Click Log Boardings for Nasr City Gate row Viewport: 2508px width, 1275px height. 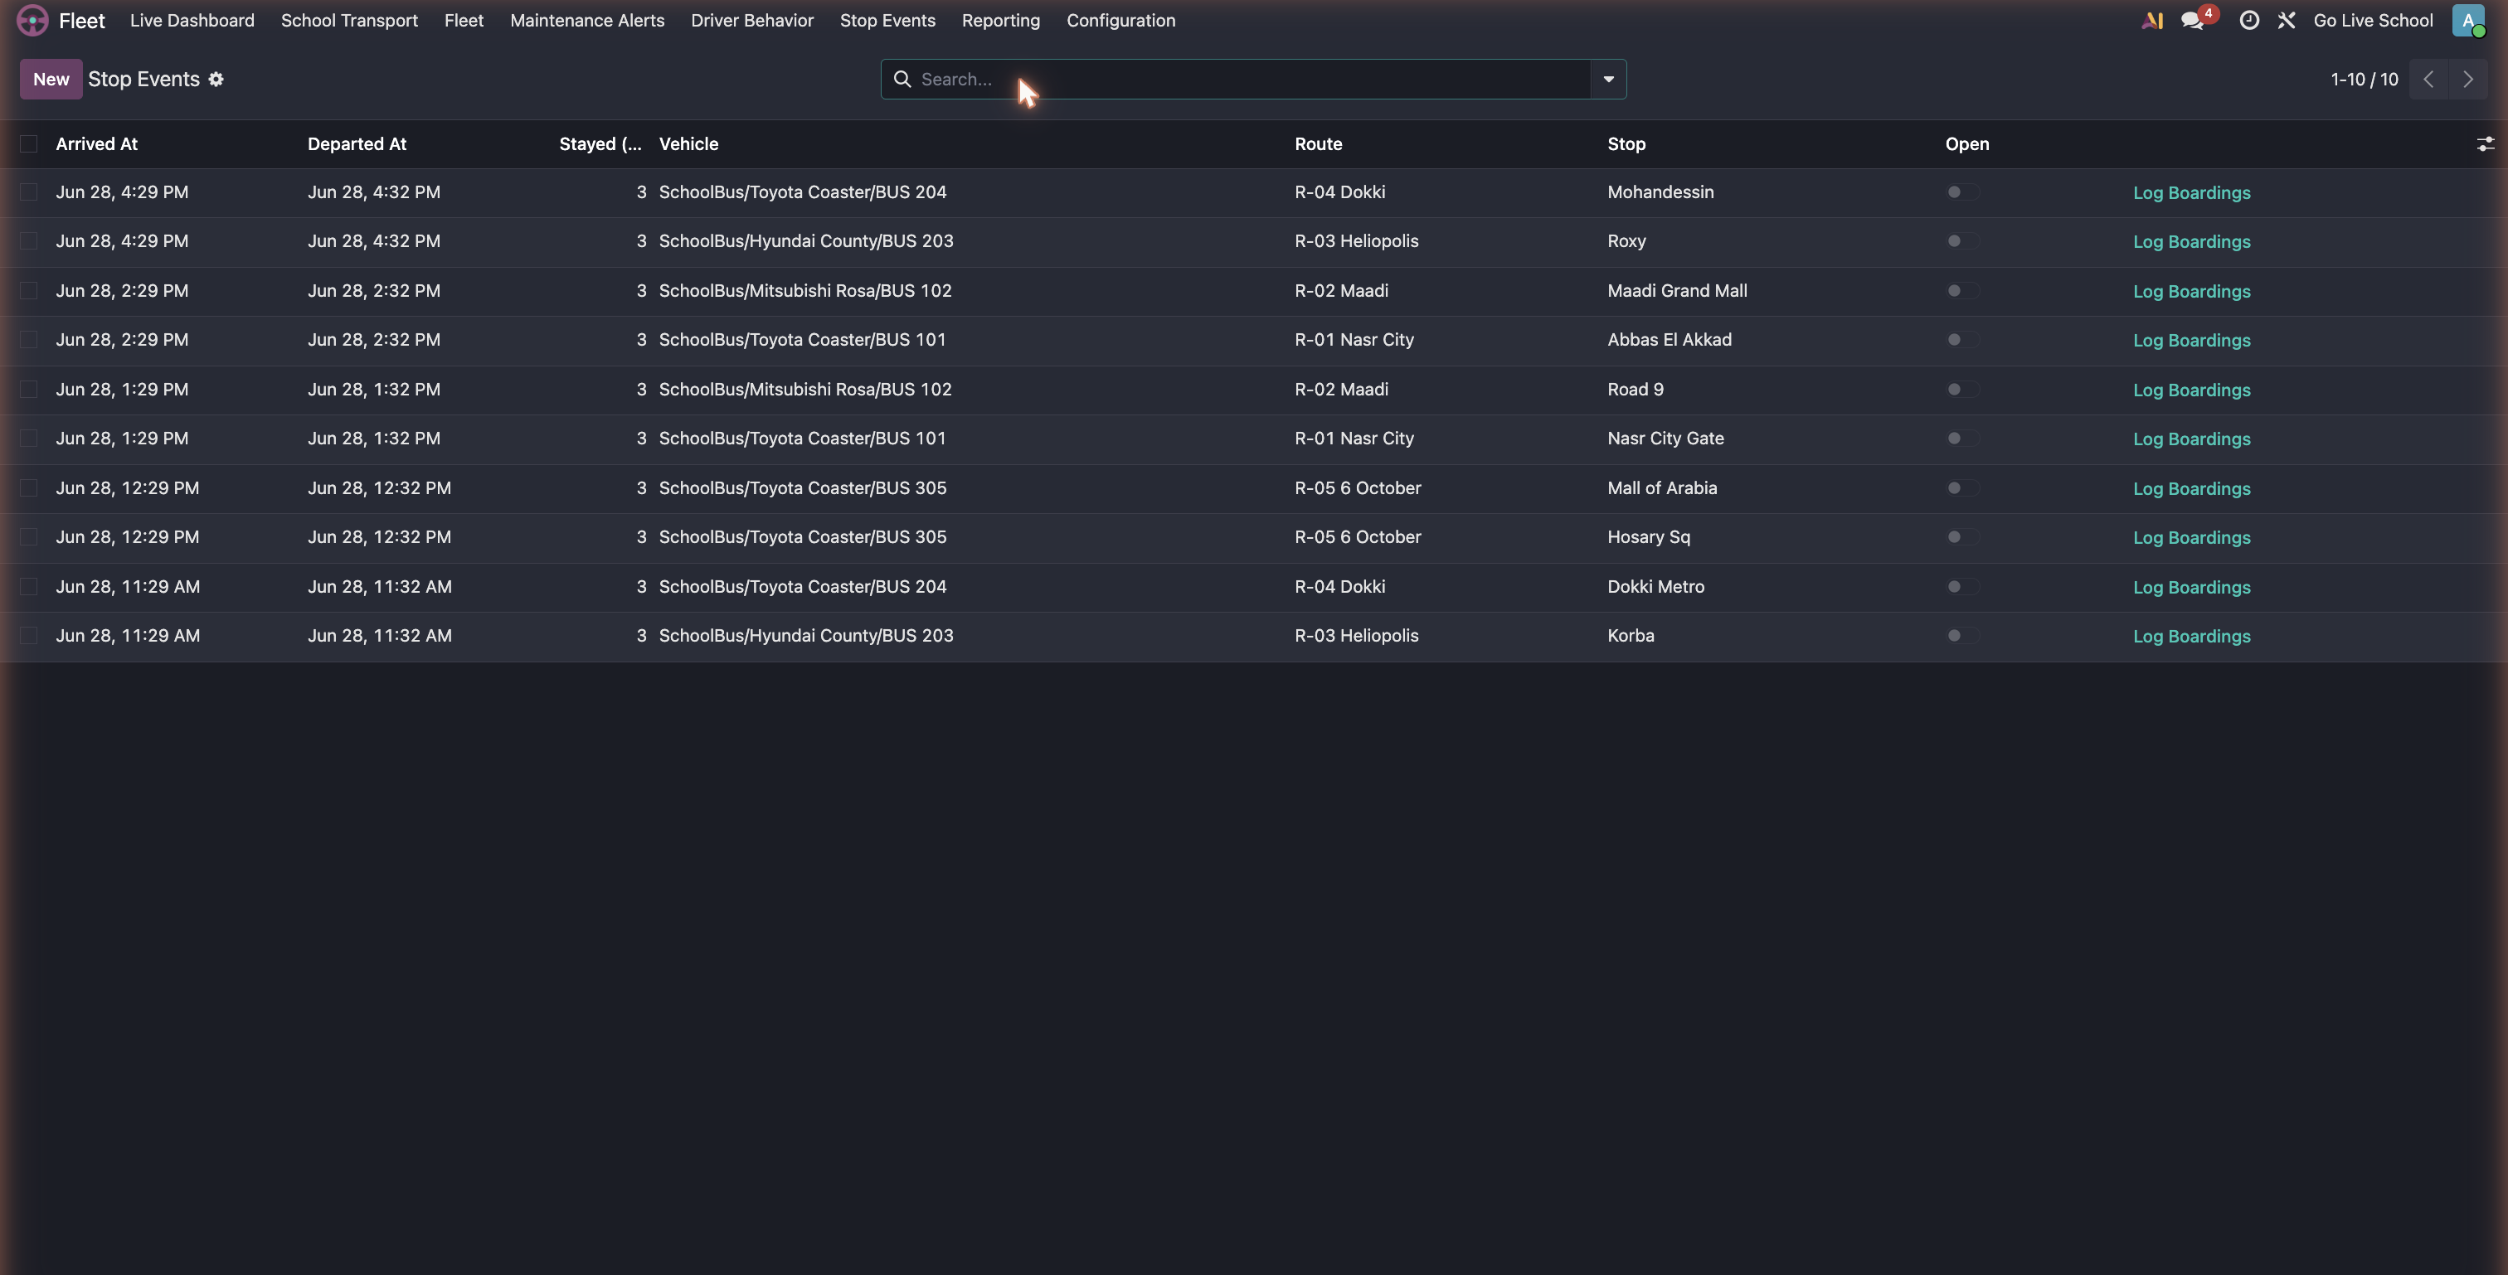(2190, 439)
